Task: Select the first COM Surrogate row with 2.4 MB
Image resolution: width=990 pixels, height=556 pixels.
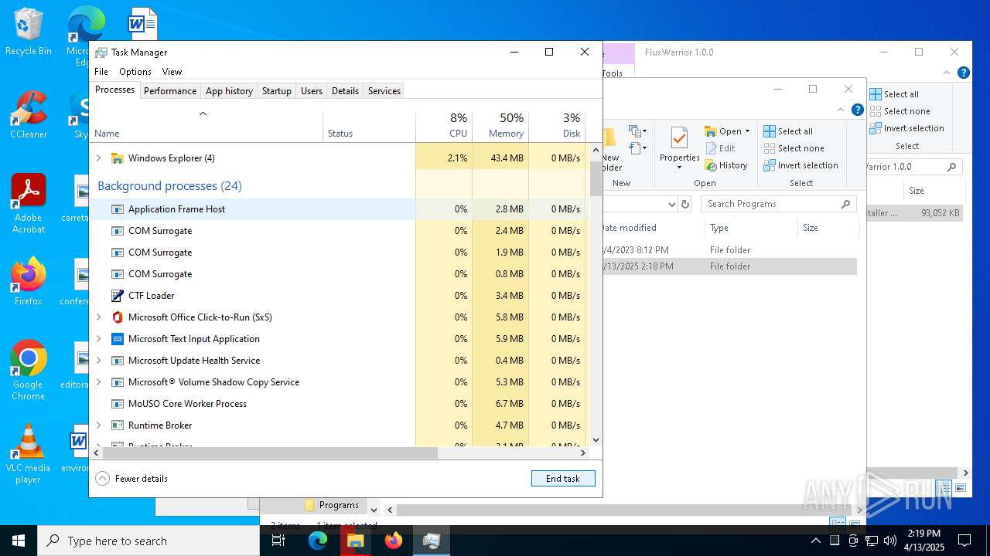Action: coord(338,231)
